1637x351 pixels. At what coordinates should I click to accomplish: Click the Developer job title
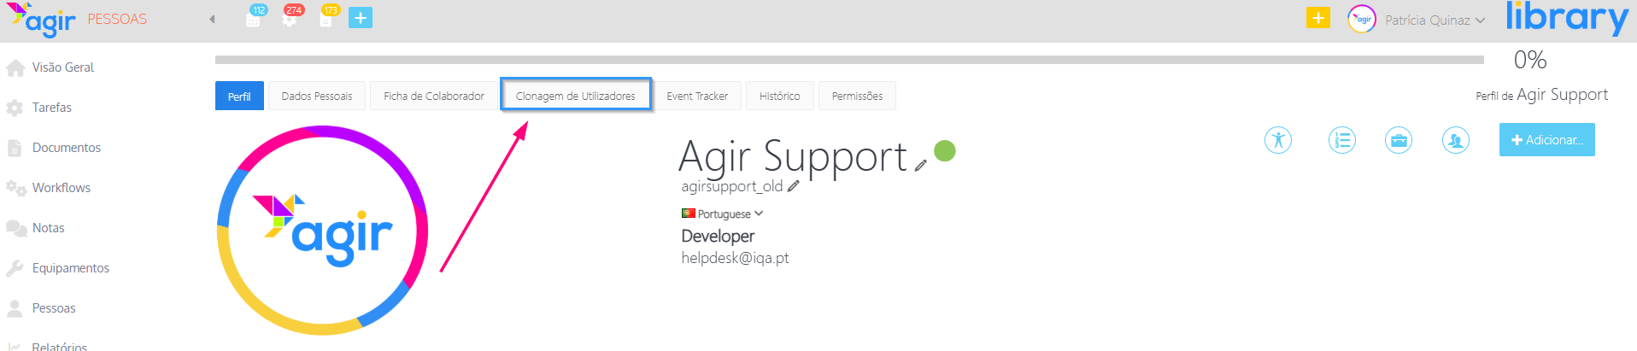[718, 236]
